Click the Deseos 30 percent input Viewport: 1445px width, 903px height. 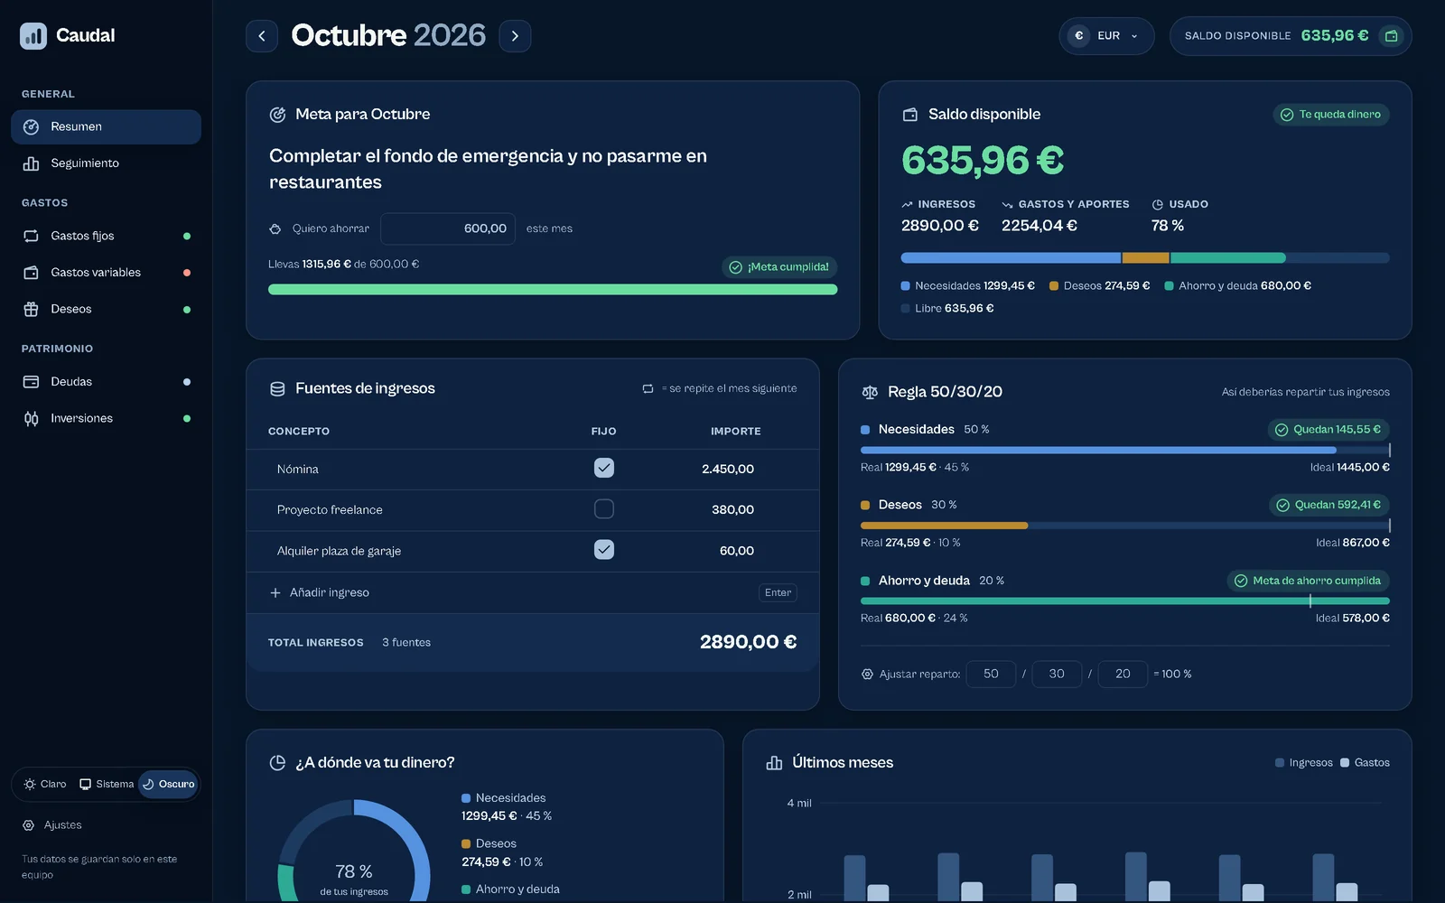click(x=1057, y=675)
